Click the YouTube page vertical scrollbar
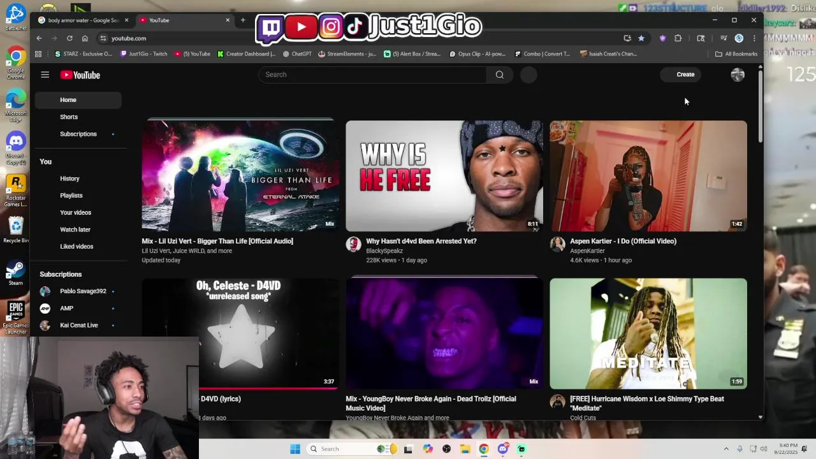 point(760,107)
